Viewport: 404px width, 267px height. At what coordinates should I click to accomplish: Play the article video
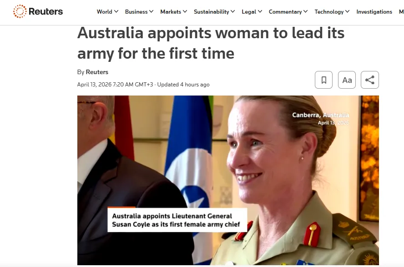pyautogui.click(x=228, y=180)
